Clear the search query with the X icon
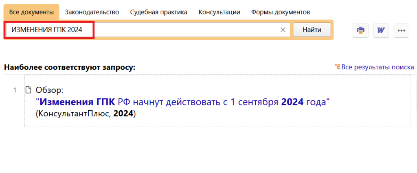Viewport: 417px width, 173px height. [283, 30]
